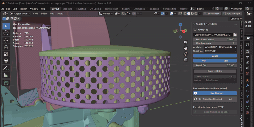Screen dimensions: 254x127
Task: Toggle show overlays button
Action: click(171, 14)
